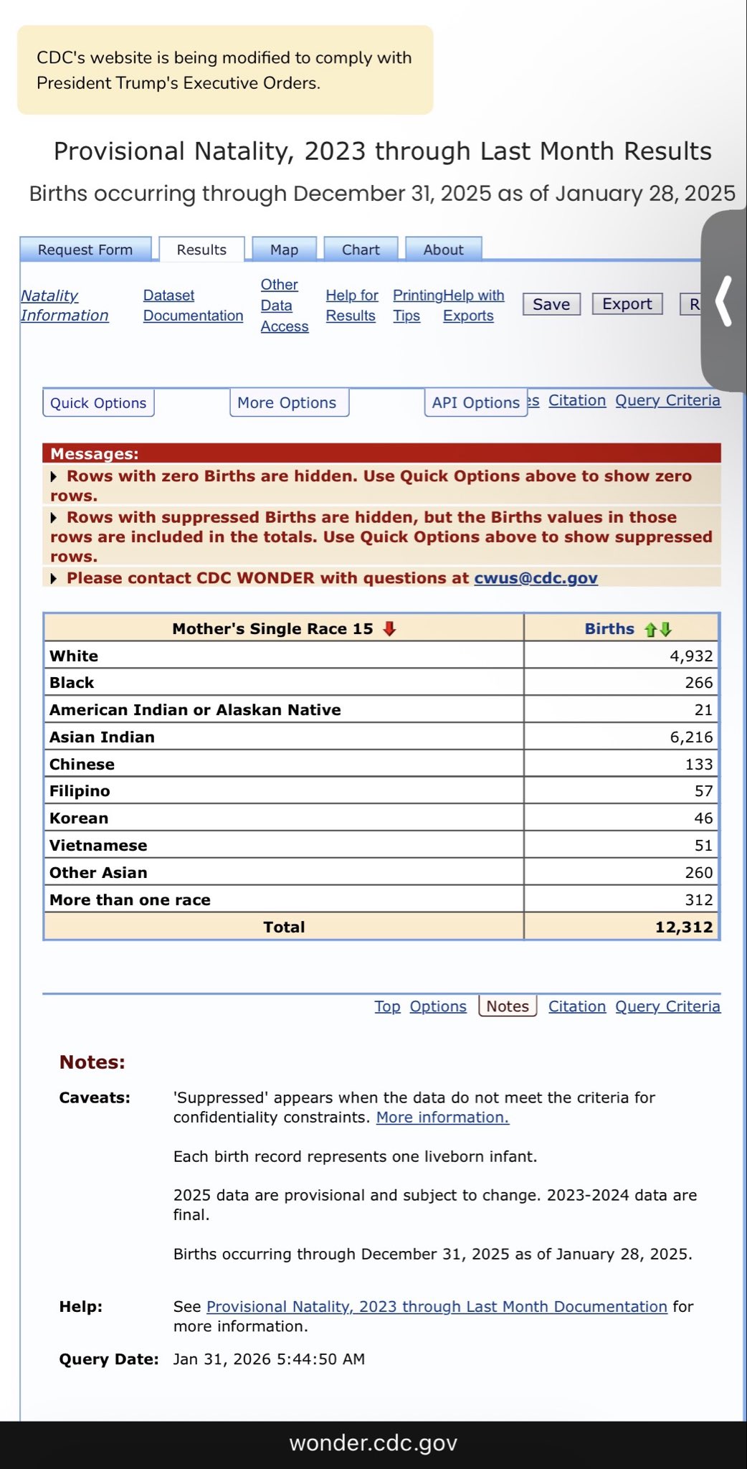Open Natality Information link
747x1469 pixels.
point(65,306)
